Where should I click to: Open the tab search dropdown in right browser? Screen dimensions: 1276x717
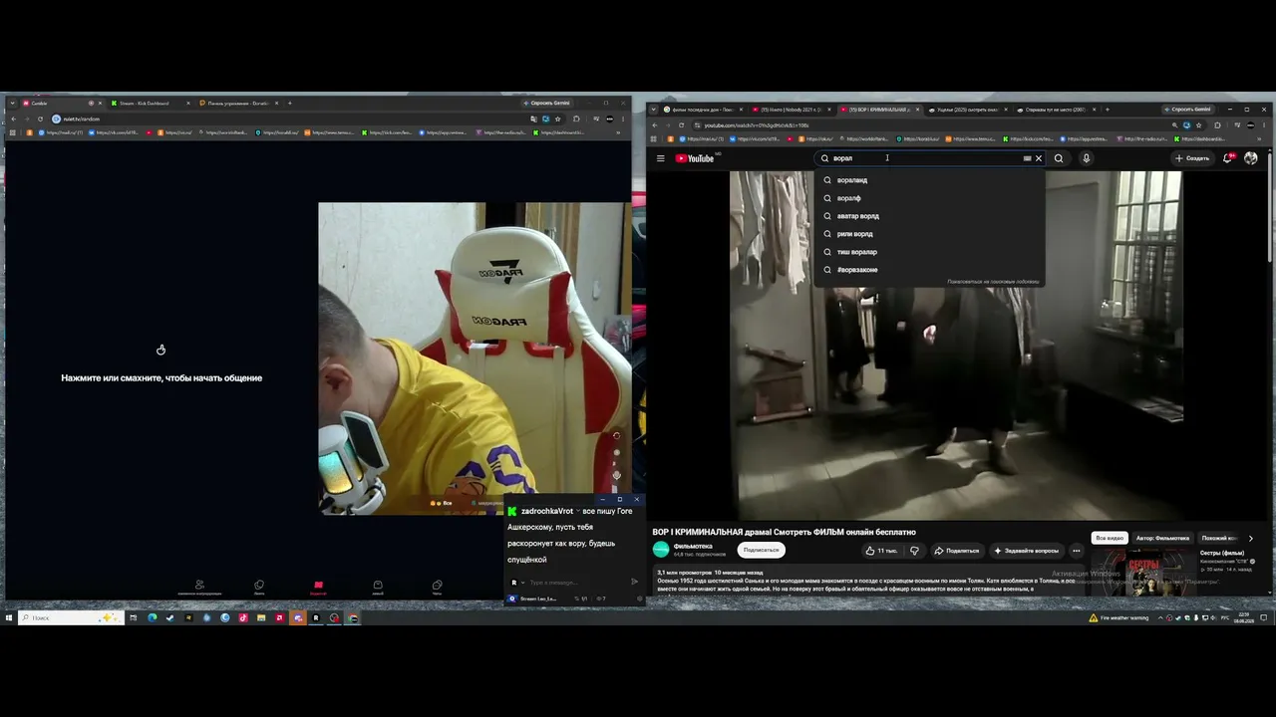(655, 110)
